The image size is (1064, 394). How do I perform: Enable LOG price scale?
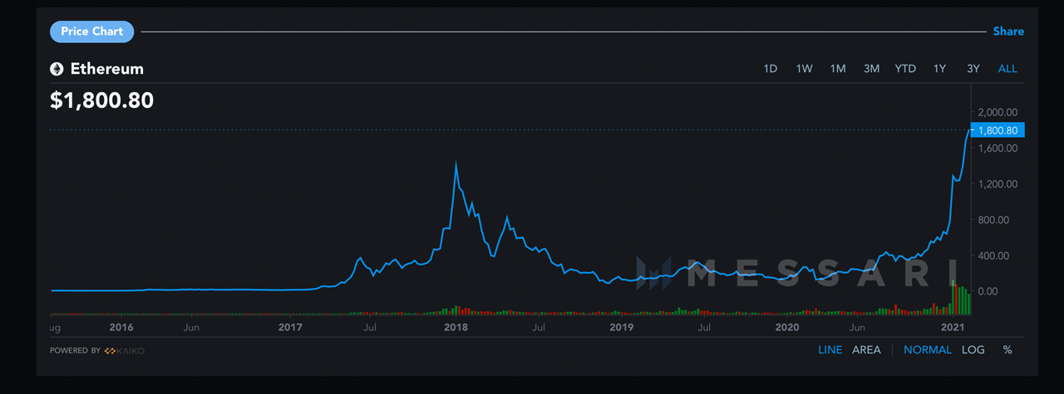click(x=973, y=350)
